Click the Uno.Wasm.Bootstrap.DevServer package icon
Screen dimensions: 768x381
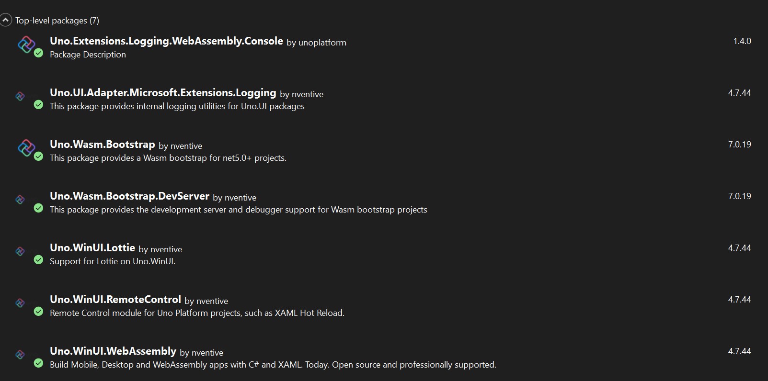20,199
